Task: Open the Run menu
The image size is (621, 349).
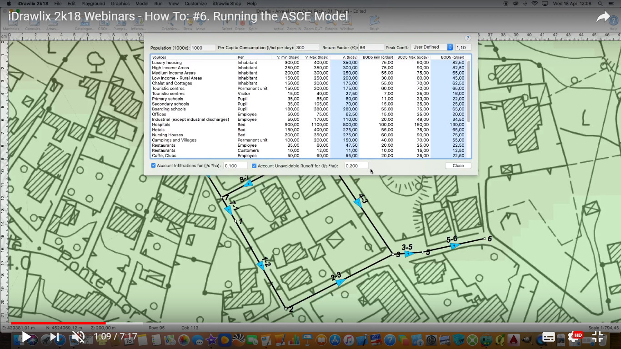Action: point(158,4)
